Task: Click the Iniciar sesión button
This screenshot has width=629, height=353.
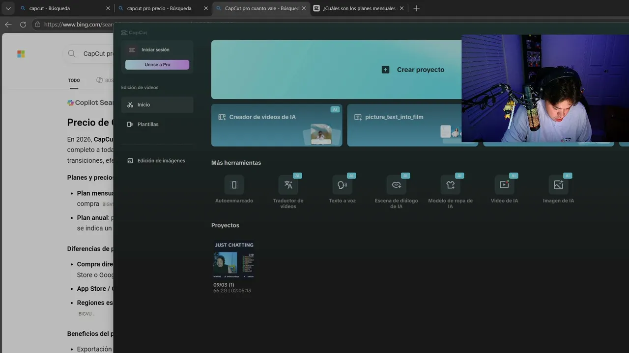Action: pyautogui.click(x=155, y=50)
